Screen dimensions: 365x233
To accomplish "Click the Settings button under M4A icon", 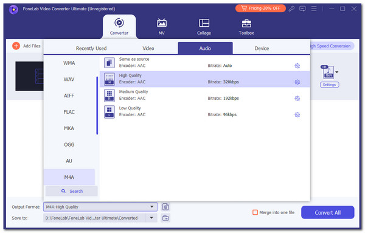I will pos(329,85).
